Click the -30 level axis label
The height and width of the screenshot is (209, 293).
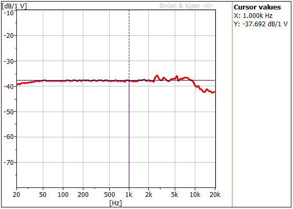(8, 61)
